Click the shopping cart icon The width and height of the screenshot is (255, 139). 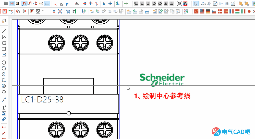coord(68,11)
